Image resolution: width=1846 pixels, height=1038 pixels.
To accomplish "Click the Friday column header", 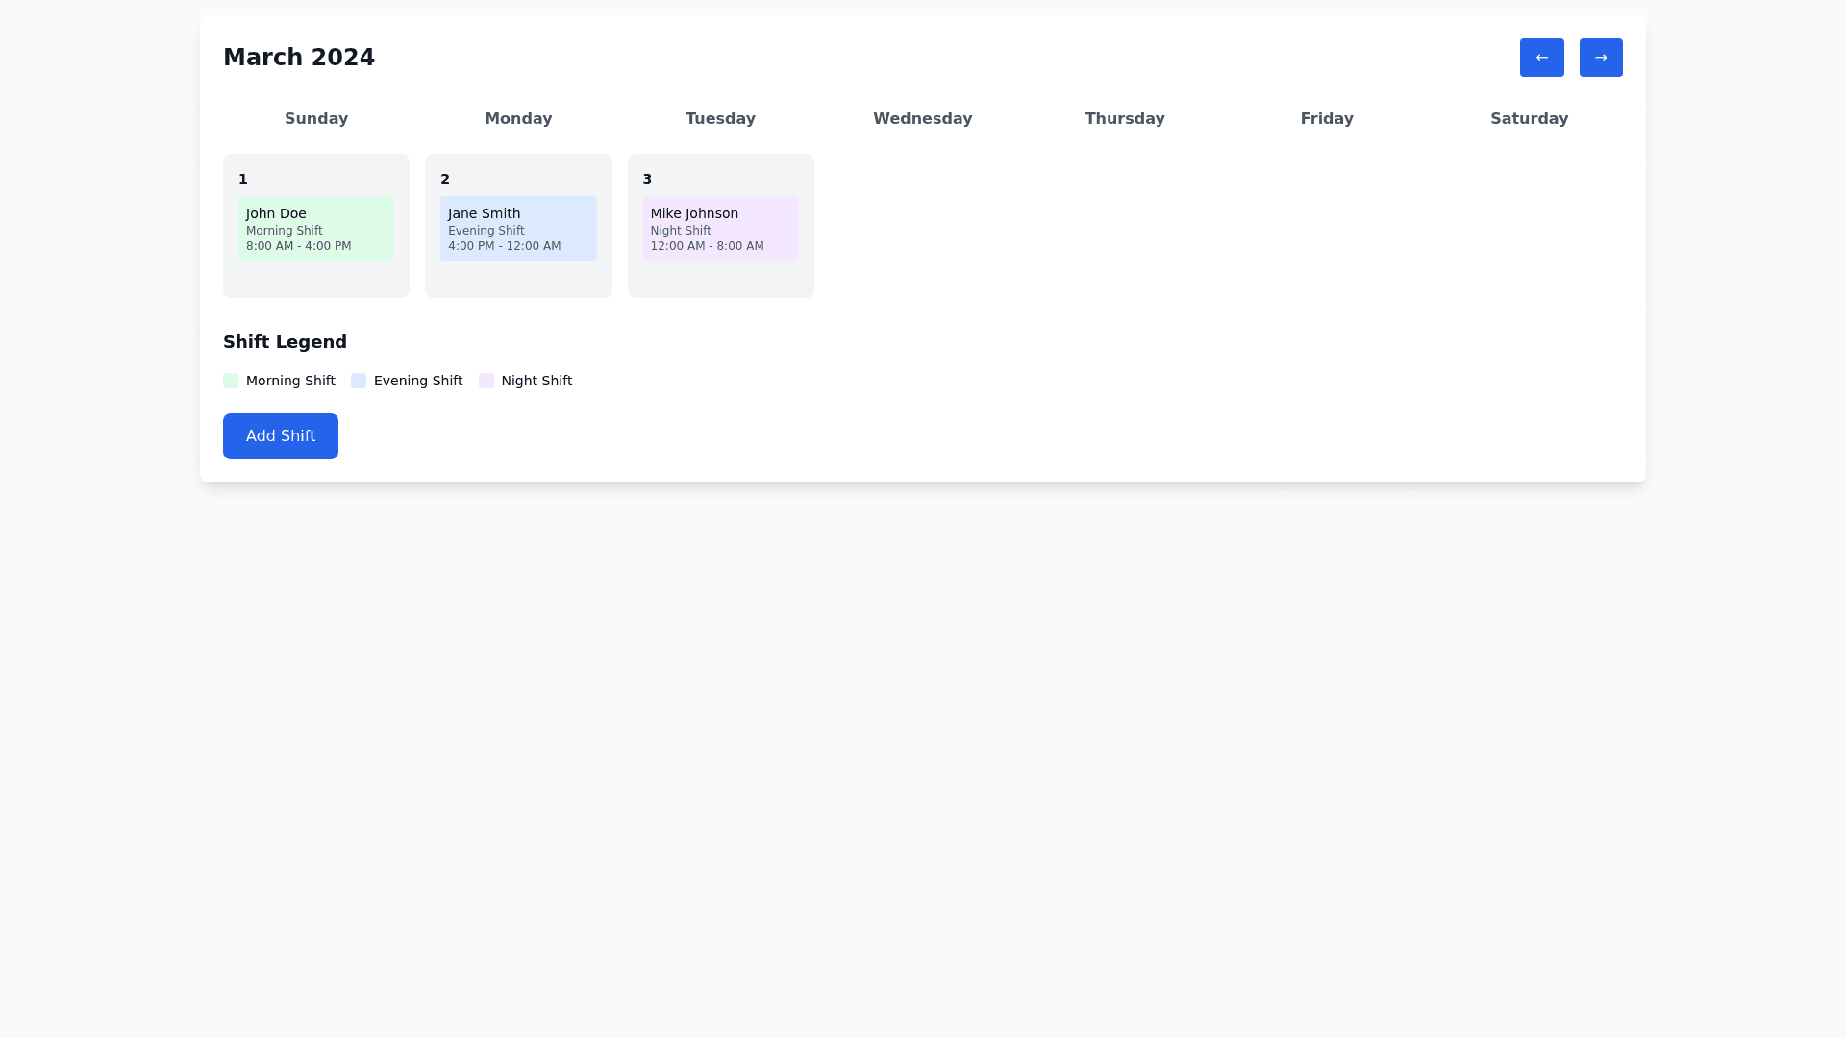I will [x=1327, y=119].
